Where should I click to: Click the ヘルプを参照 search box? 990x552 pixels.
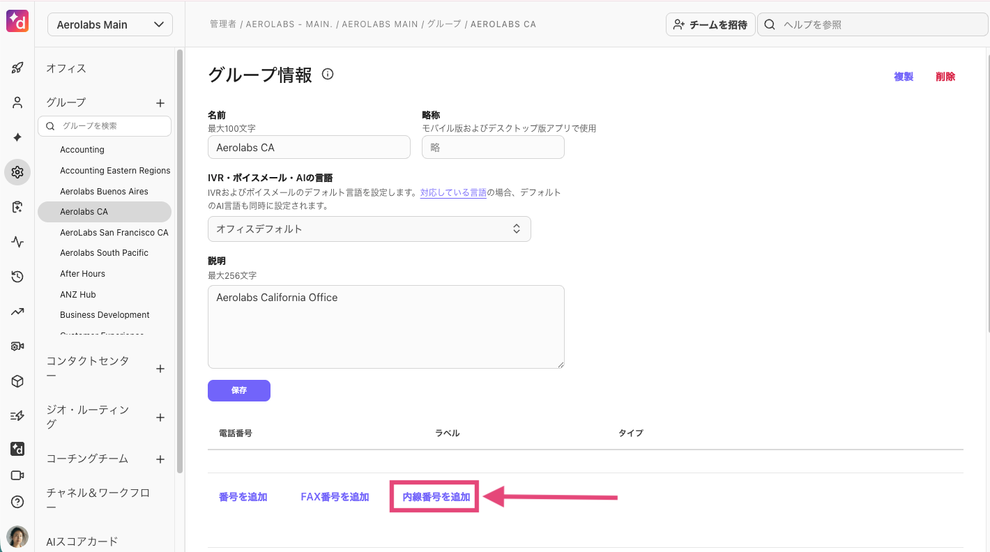click(x=872, y=24)
